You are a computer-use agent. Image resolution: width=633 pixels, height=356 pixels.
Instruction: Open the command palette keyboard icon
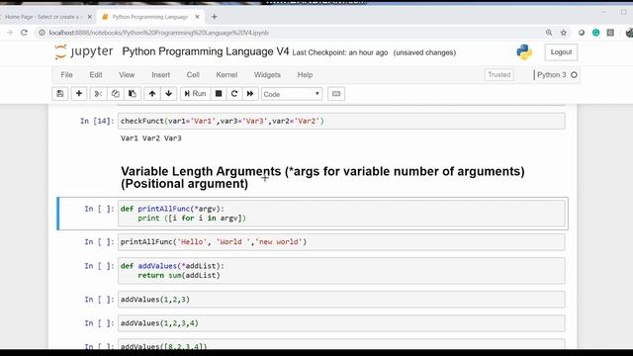click(336, 94)
